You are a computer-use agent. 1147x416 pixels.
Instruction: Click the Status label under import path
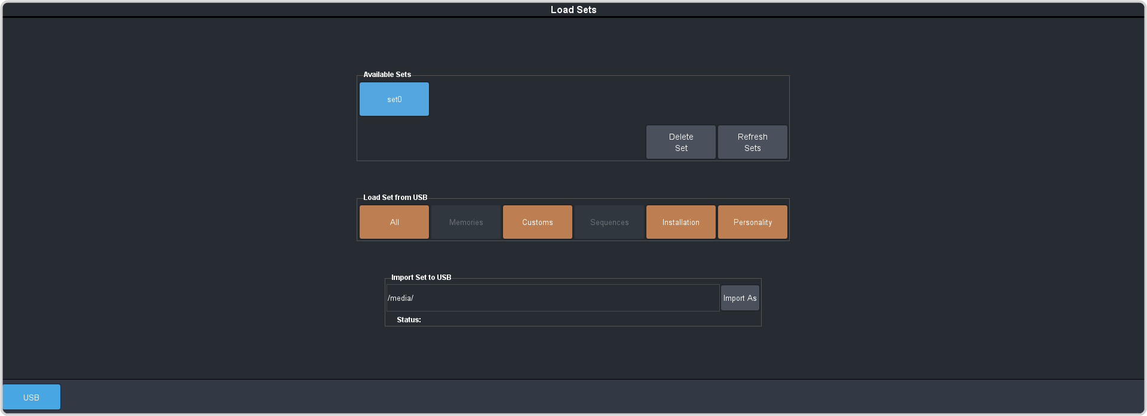point(409,320)
